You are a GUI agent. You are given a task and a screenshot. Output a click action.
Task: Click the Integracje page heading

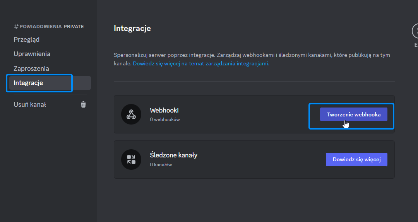[132, 28]
